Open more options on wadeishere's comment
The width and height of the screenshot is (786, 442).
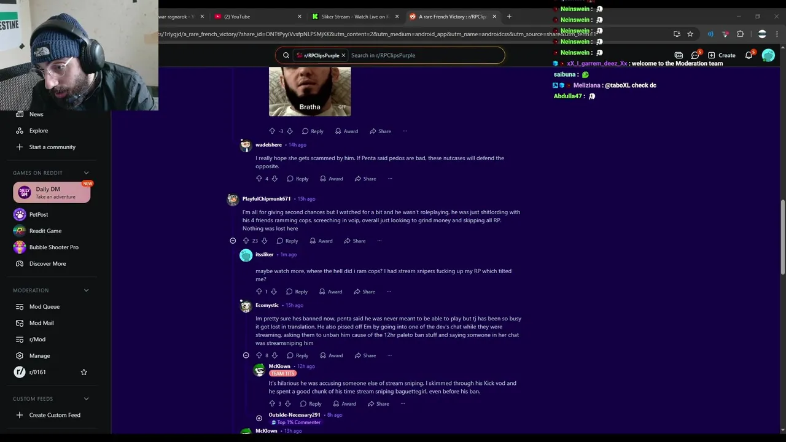pos(390,179)
